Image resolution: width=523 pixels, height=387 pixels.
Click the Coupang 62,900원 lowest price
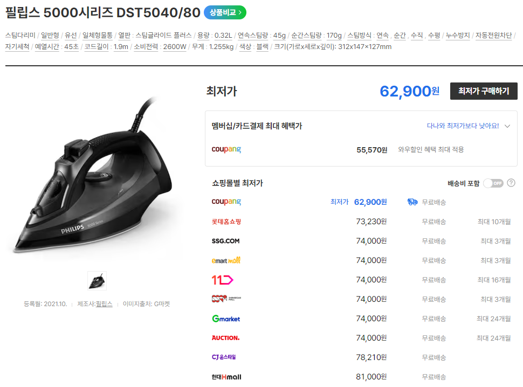click(x=370, y=202)
